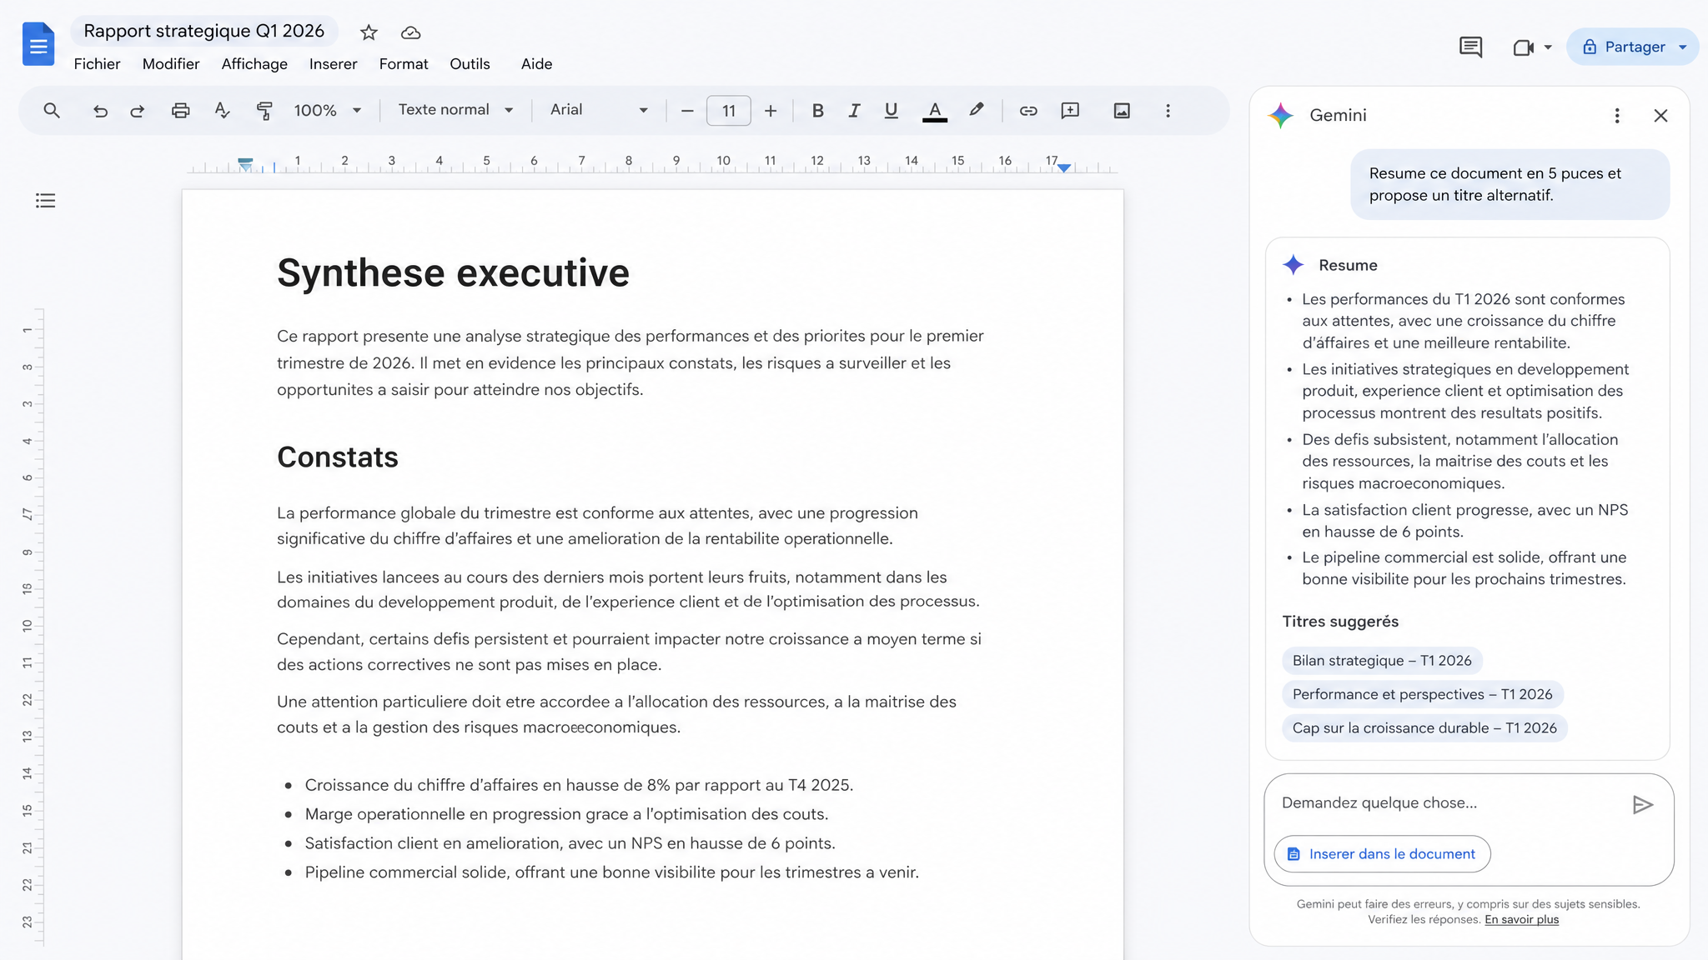The width and height of the screenshot is (1708, 960).
Task: Show the document outline panel
Action: 45,200
